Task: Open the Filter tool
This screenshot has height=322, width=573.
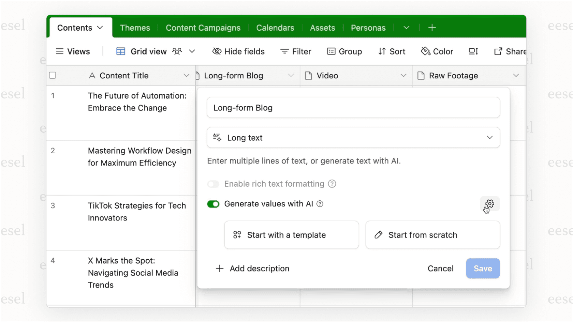Action: pos(295,51)
